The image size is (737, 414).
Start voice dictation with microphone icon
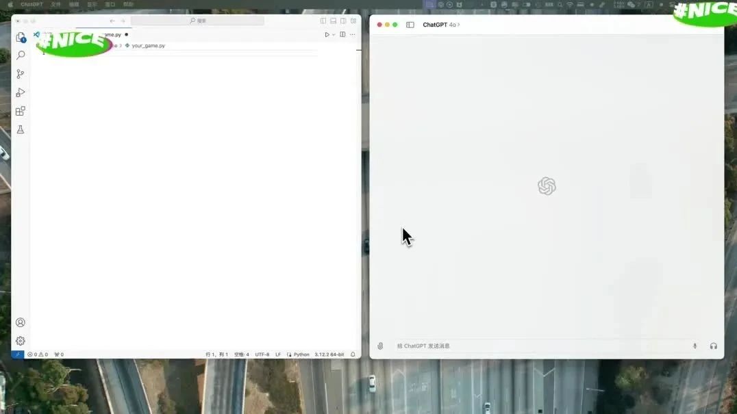point(695,346)
